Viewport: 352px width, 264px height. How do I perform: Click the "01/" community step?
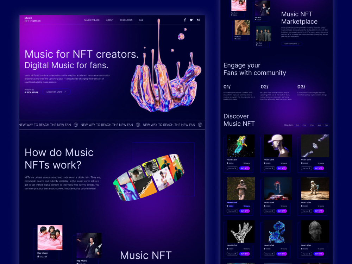point(227,87)
